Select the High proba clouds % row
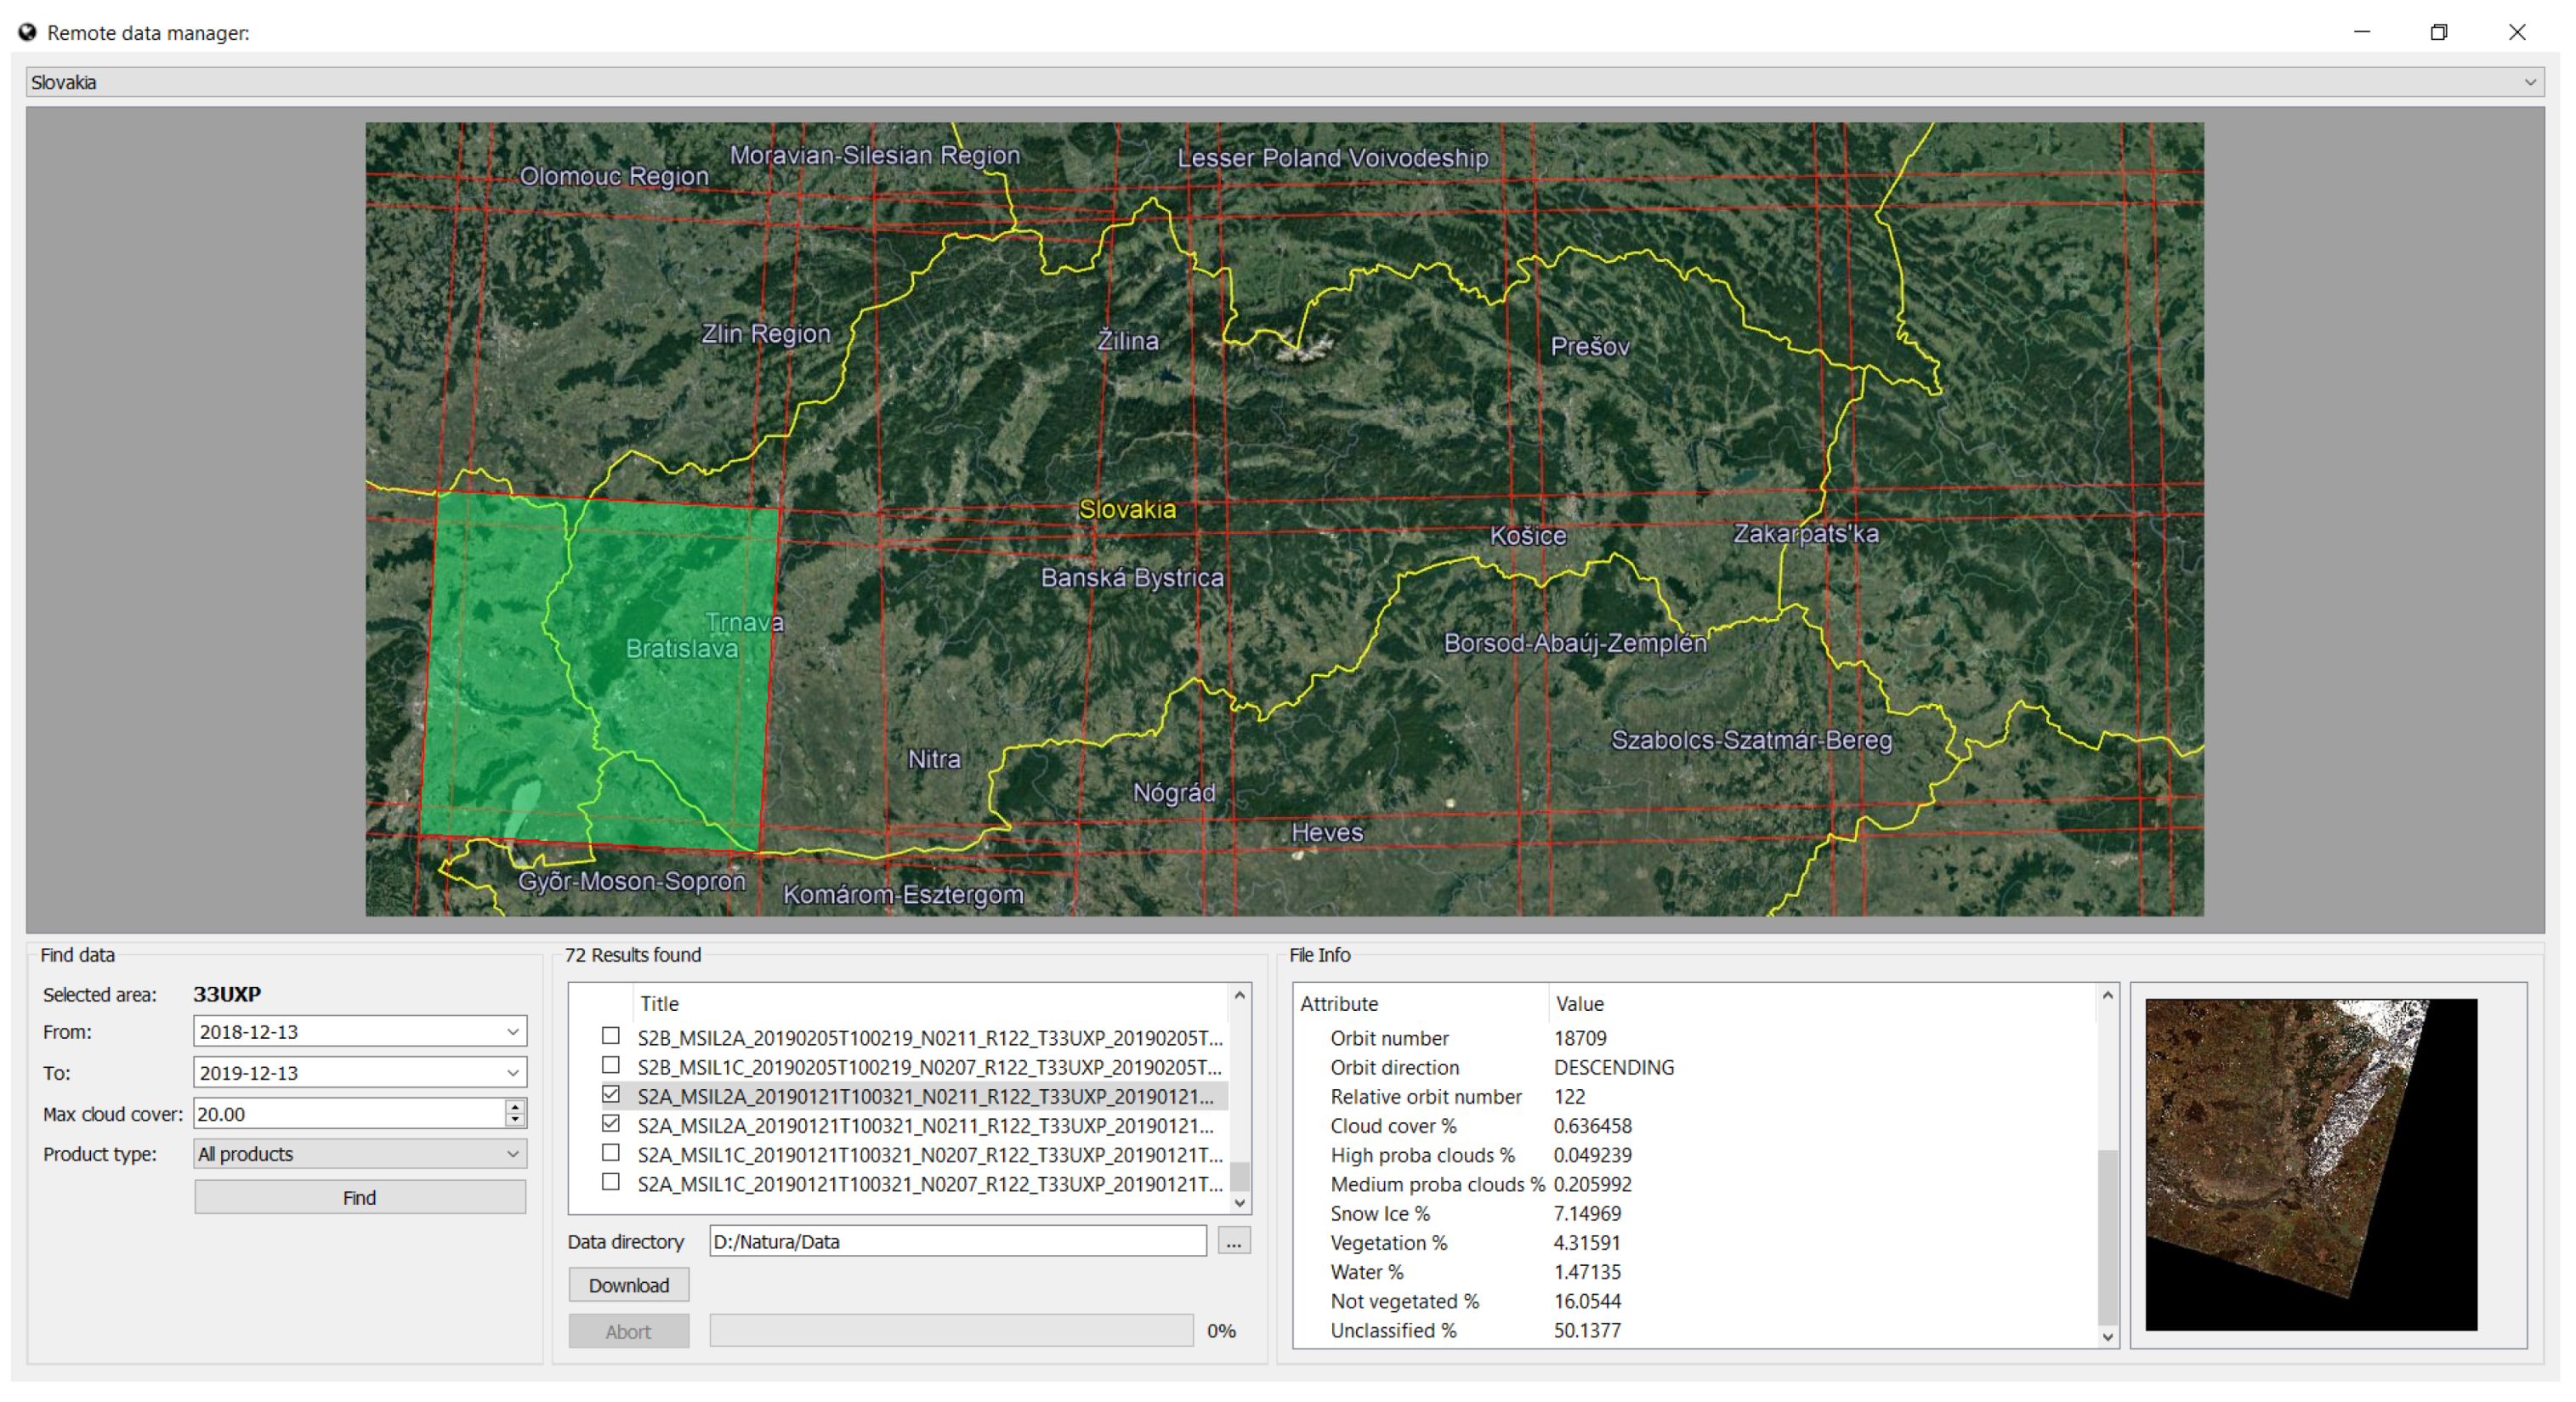Image resolution: width=2576 pixels, height=1402 pixels. 1695,1155
